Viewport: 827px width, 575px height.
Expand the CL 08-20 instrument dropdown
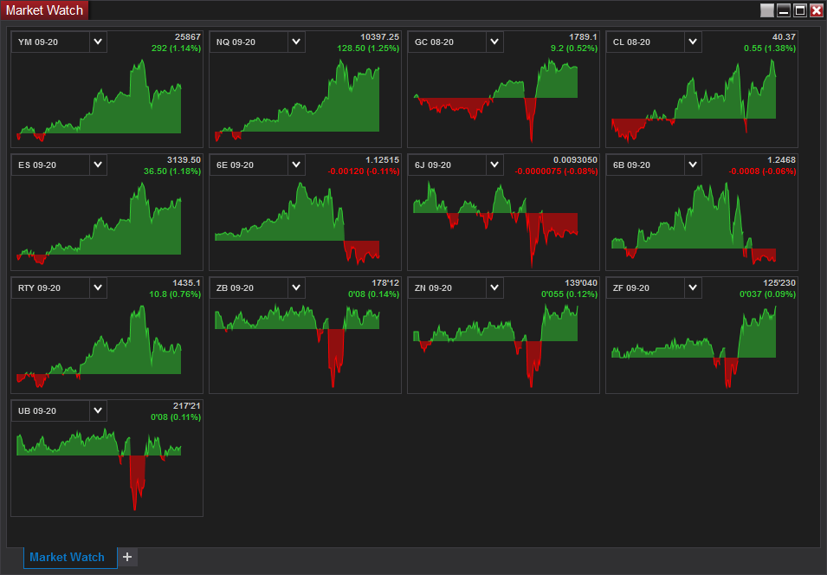(x=693, y=42)
